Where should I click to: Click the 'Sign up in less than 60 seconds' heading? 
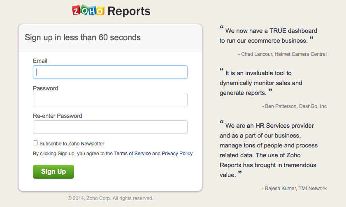83,38
